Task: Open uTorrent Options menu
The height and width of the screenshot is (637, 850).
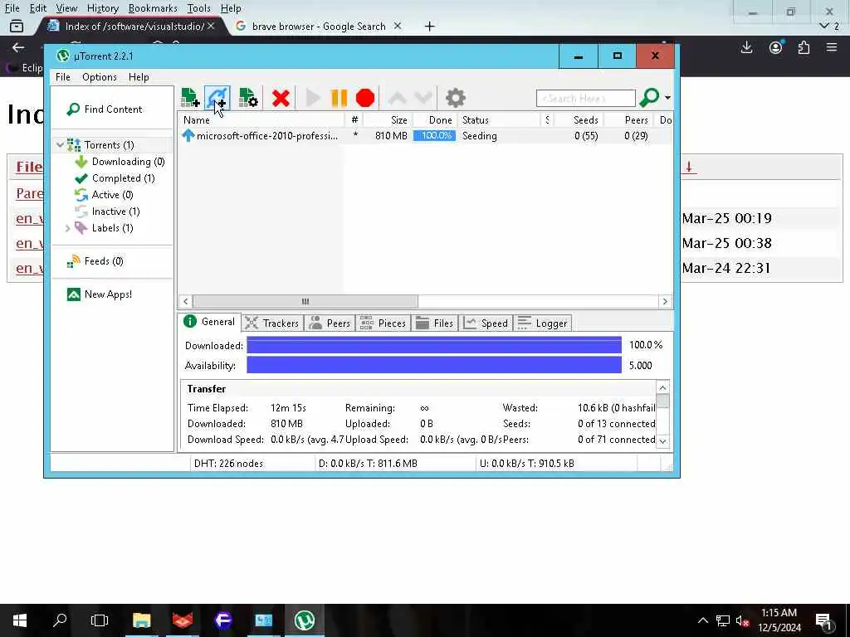Action: tap(100, 77)
